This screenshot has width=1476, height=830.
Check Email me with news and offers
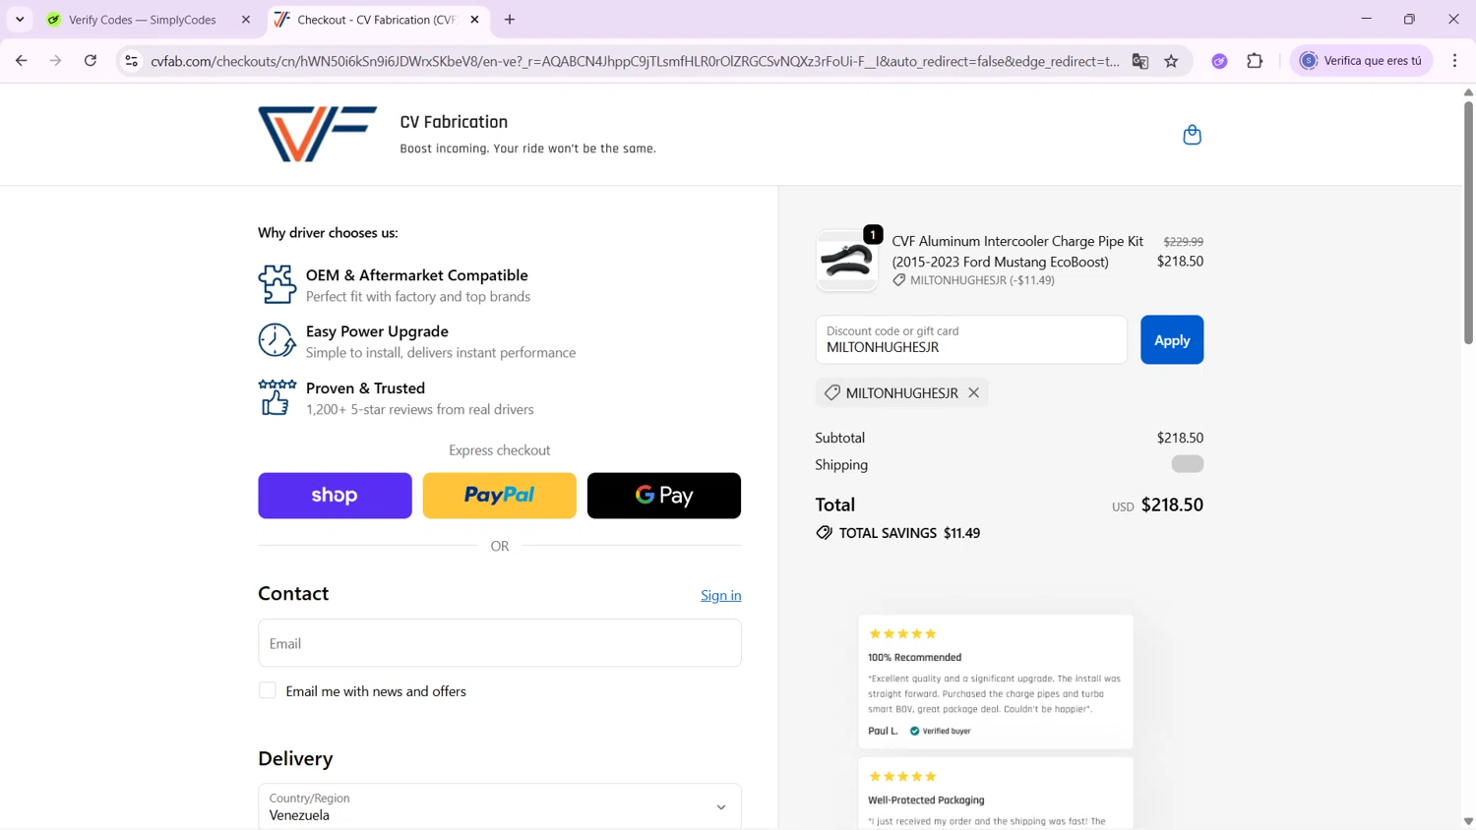[x=268, y=690]
